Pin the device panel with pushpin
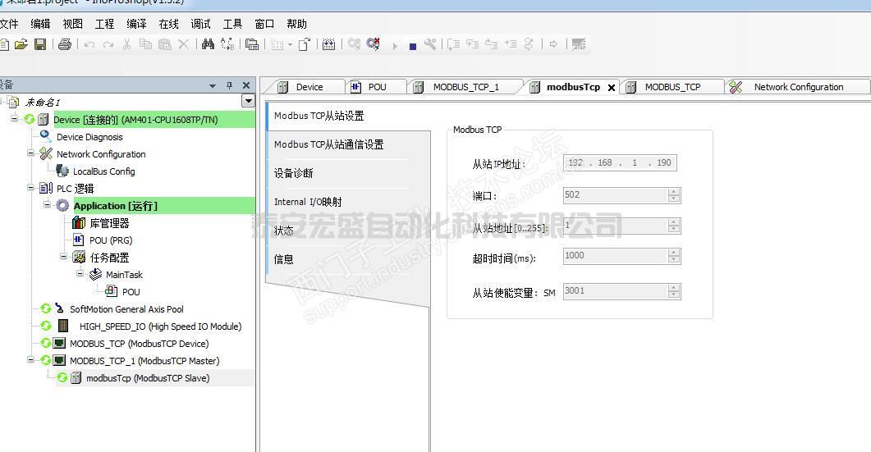871x452 pixels. point(229,85)
